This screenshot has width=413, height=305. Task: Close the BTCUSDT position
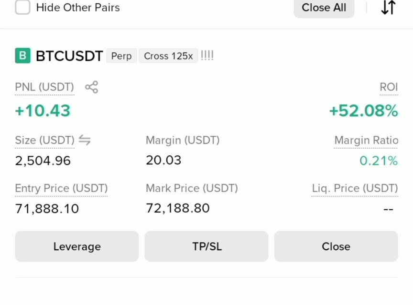tap(336, 246)
